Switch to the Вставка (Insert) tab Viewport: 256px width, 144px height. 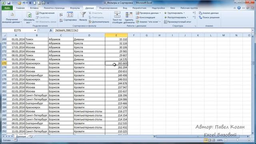click(34, 8)
